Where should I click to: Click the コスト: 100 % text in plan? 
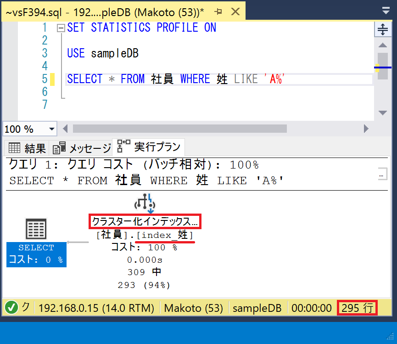pos(144,247)
